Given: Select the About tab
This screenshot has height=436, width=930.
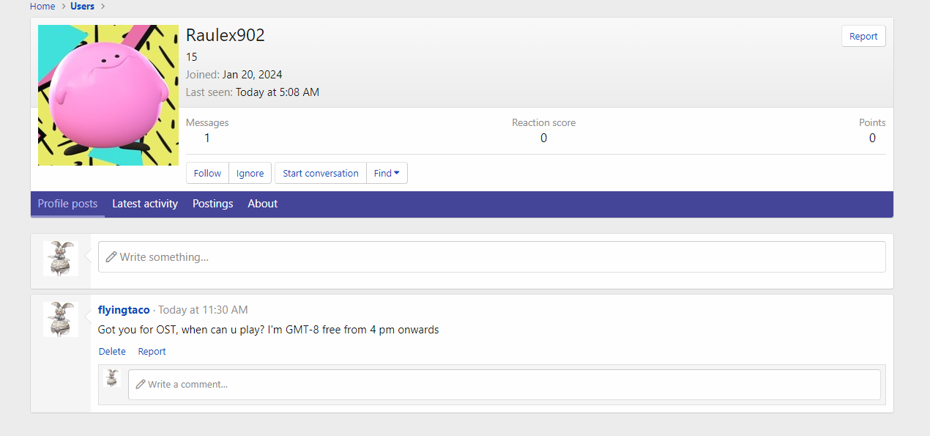Looking at the screenshot, I should click(x=262, y=204).
